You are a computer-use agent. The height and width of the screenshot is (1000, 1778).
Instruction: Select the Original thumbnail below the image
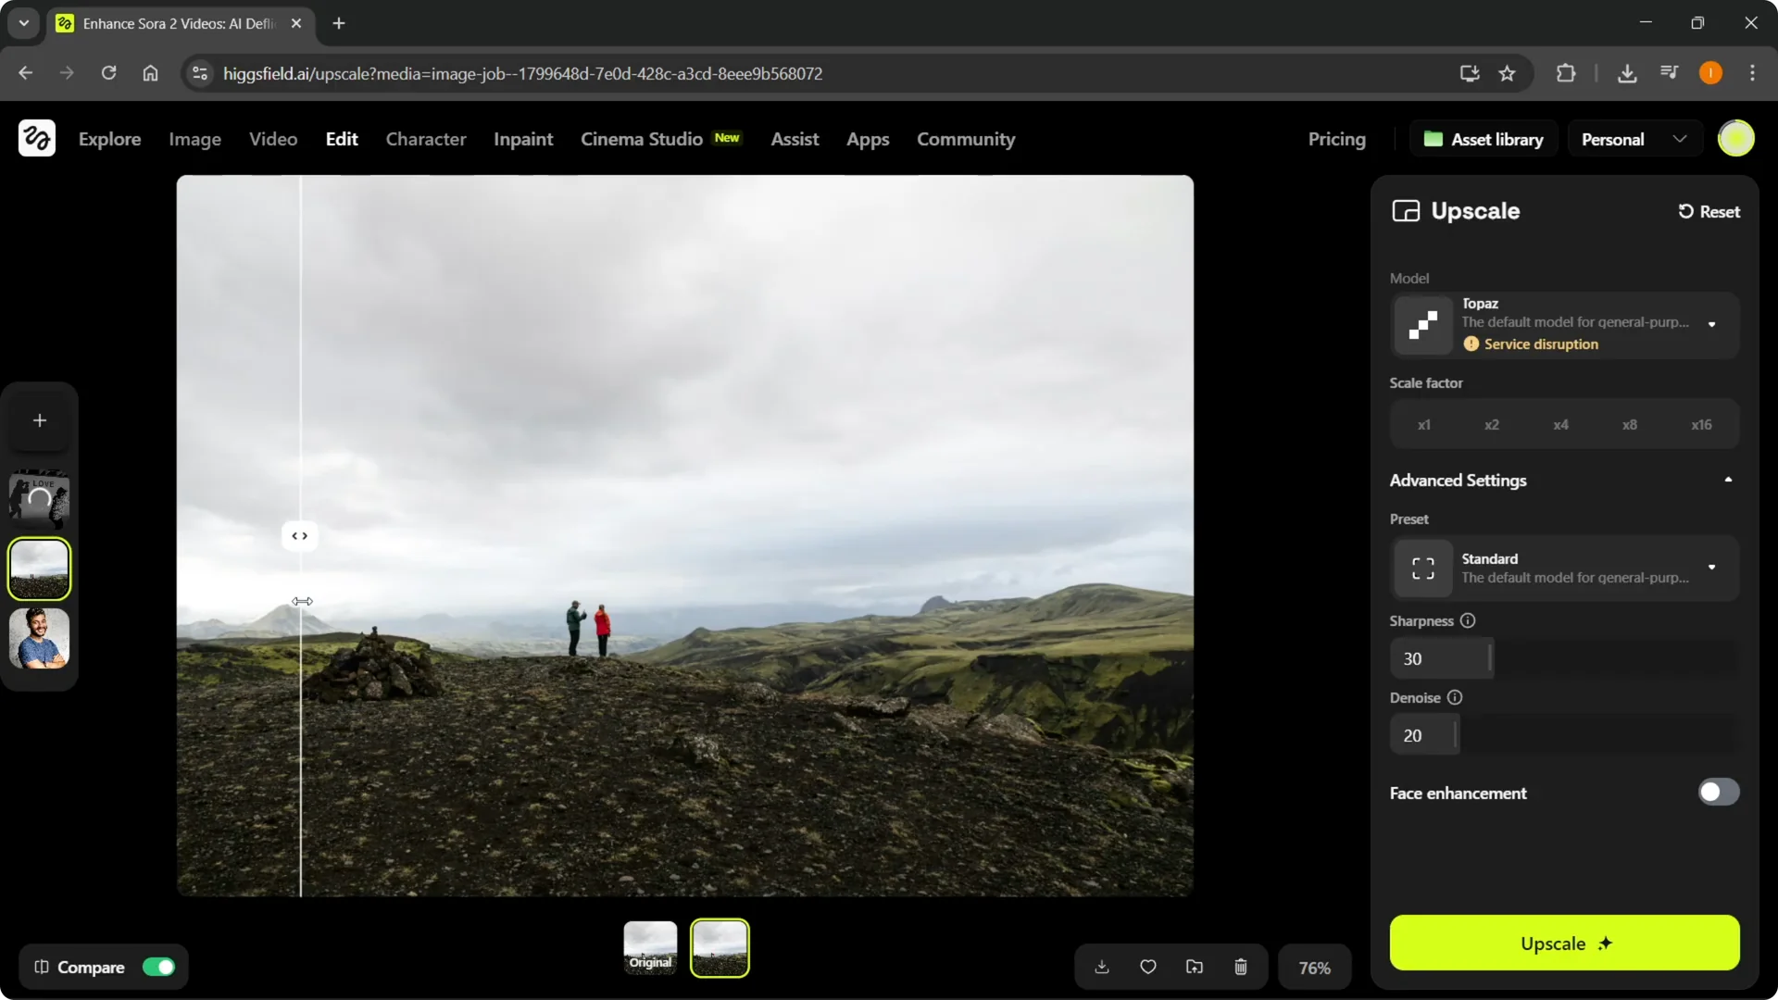(x=650, y=947)
